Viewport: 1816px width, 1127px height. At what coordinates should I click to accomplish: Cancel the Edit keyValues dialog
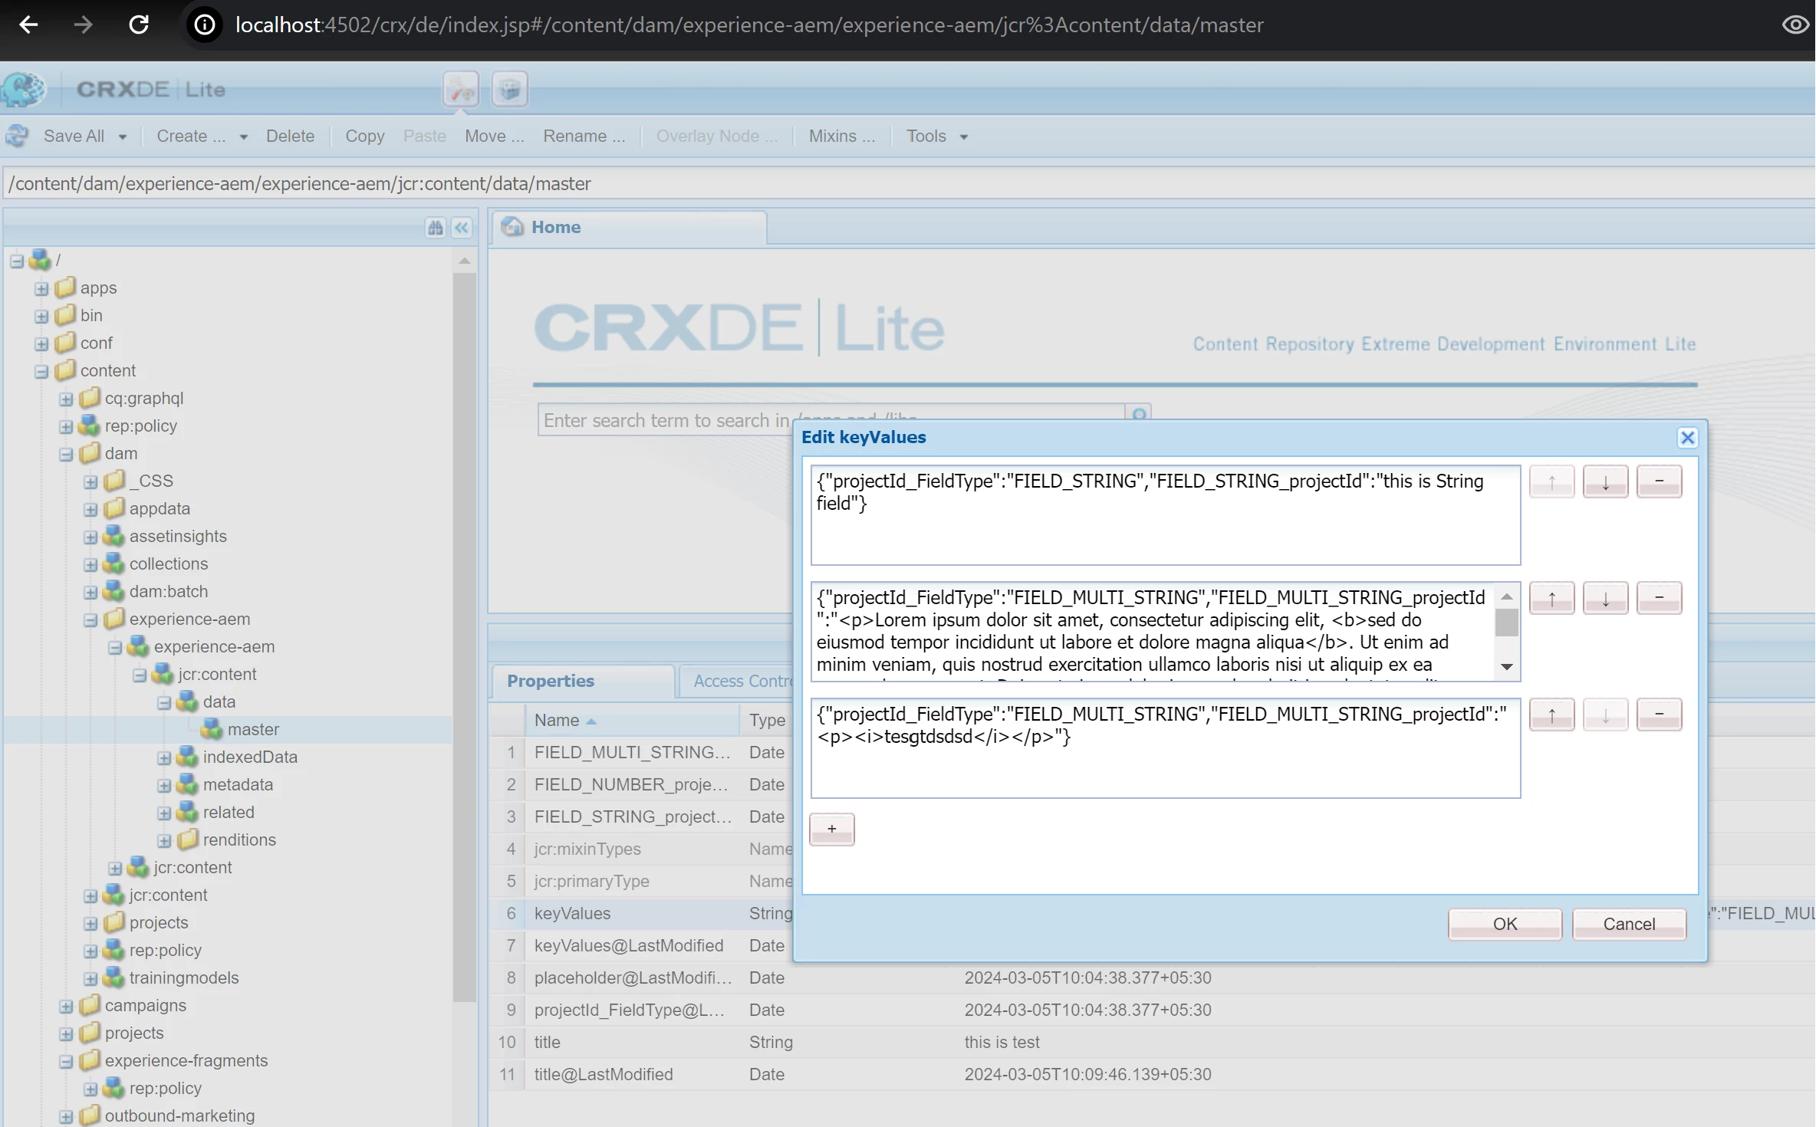click(x=1629, y=924)
